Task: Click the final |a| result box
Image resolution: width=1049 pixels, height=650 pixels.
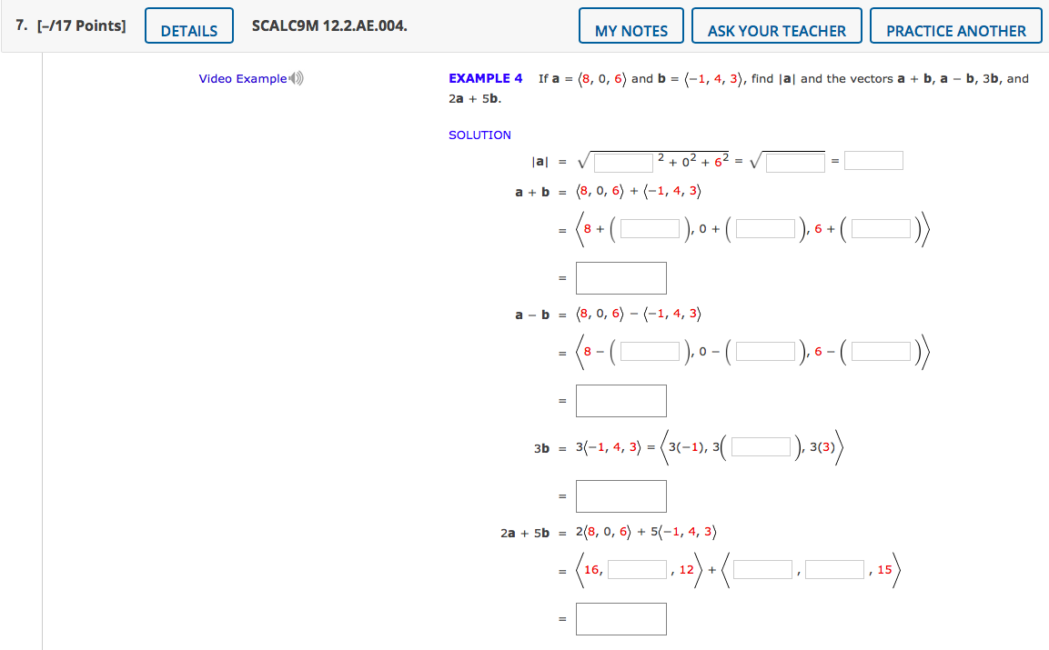Action: tap(873, 159)
